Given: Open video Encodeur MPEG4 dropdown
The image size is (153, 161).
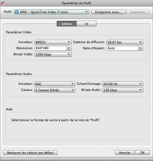Looking at the screenshot, I should [x=53, y=42].
